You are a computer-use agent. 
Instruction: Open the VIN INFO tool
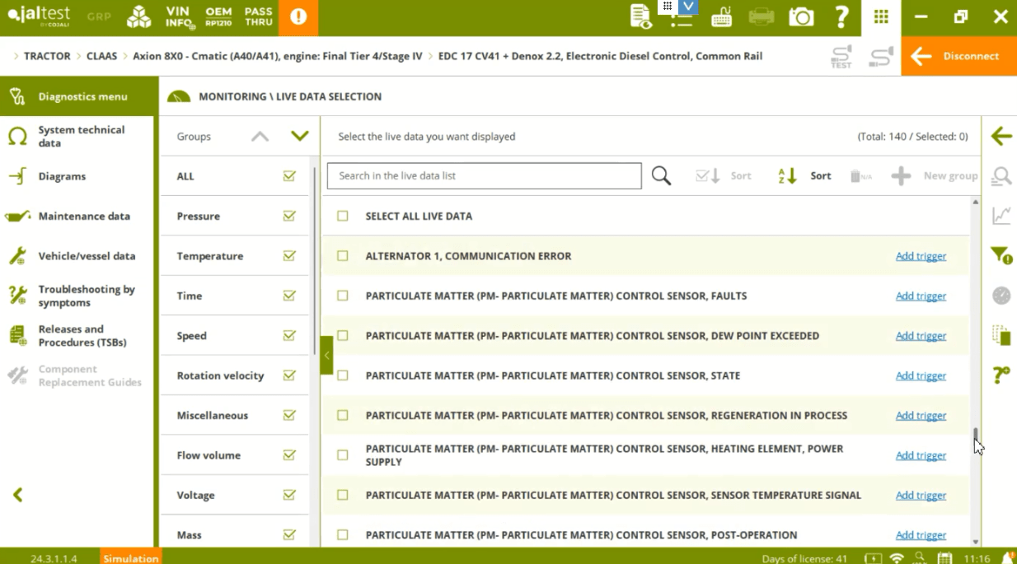[x=178, y=17]
